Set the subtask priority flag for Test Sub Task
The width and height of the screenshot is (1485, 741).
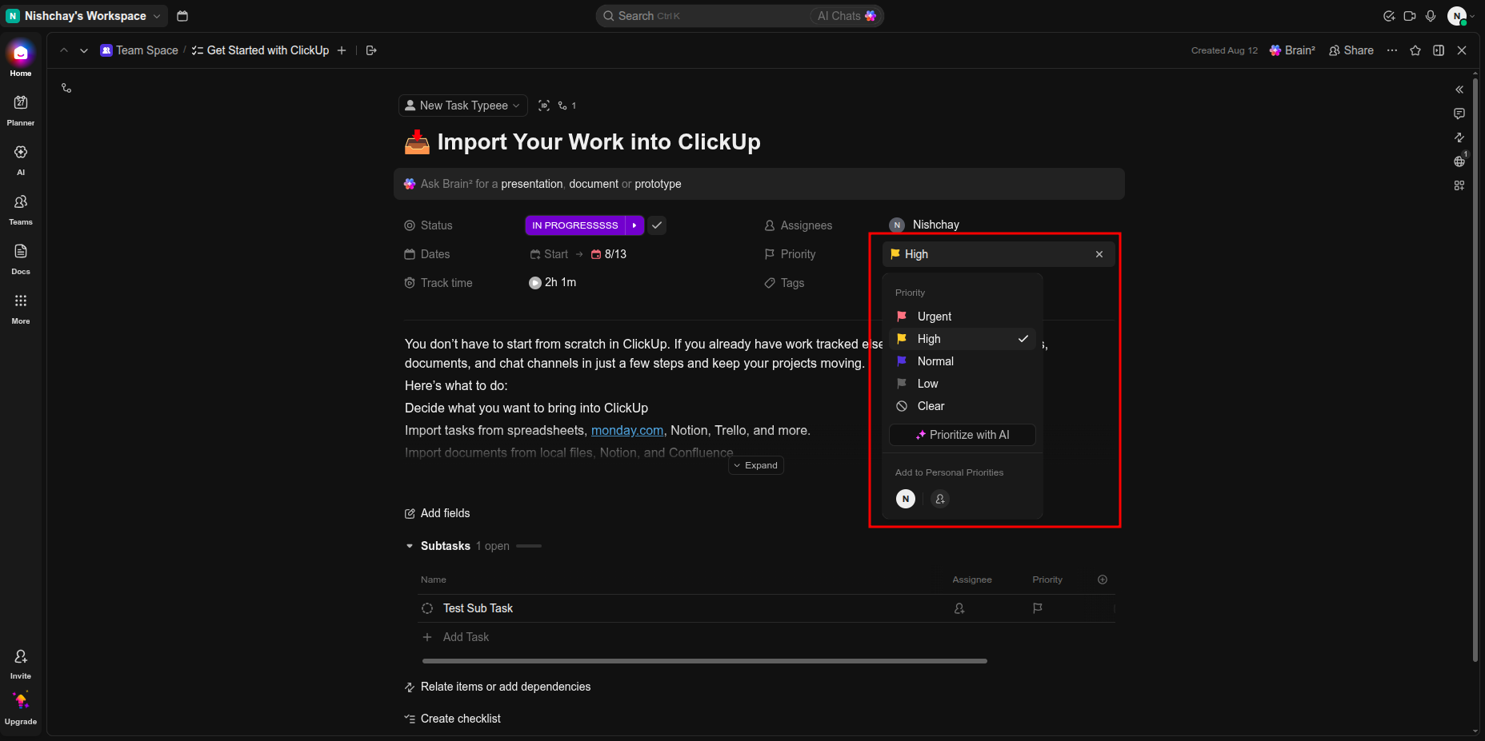(1038, 608)
